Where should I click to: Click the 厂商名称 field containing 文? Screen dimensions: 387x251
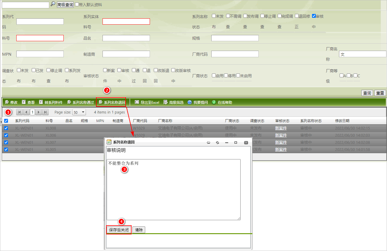(363, 54)
